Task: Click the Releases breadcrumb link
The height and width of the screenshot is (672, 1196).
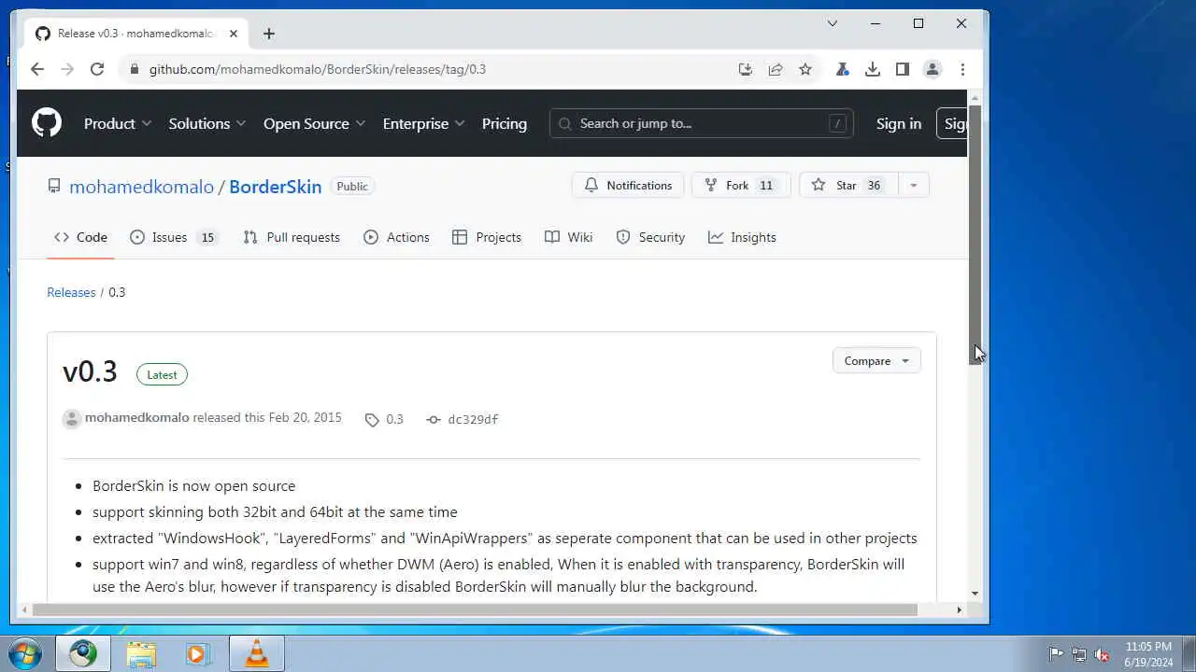Action: point(71,292)
